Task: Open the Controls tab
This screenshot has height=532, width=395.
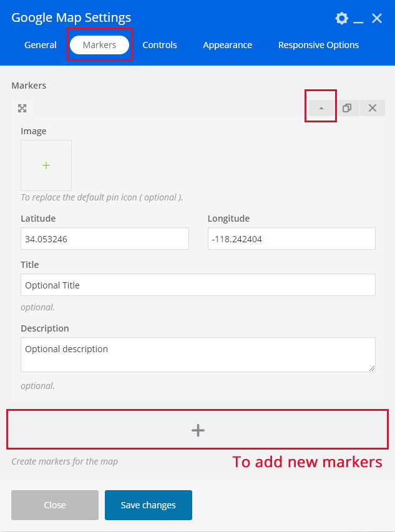Action: pyautogui.click(x=160, y=45)
